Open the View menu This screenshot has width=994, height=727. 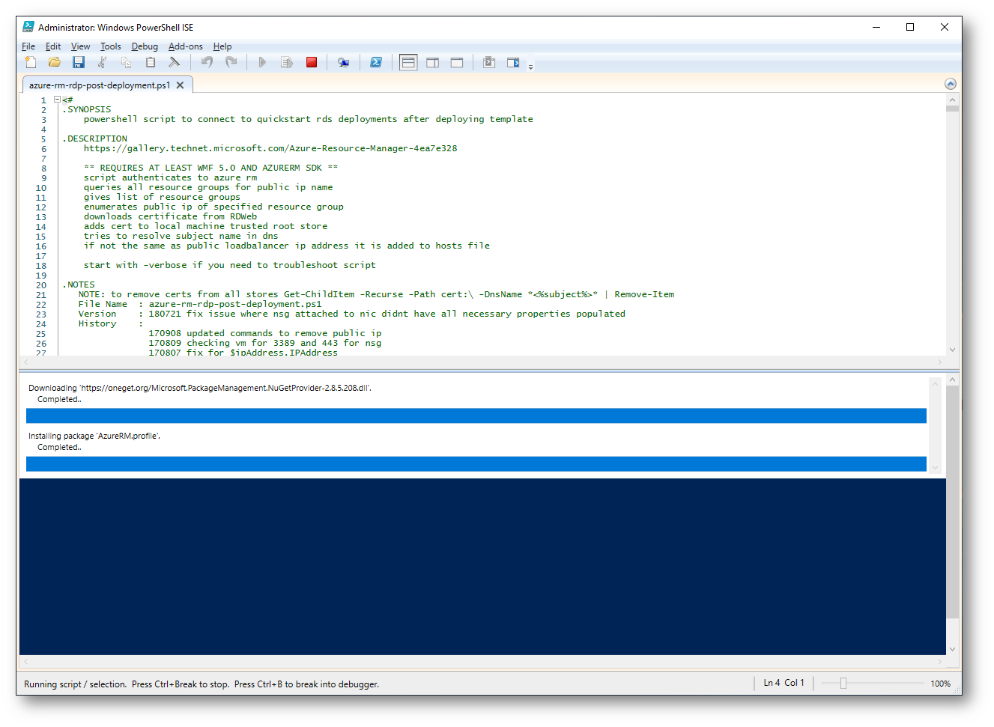80,46
